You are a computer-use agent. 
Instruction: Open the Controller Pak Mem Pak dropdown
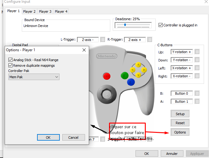[34, 77]
